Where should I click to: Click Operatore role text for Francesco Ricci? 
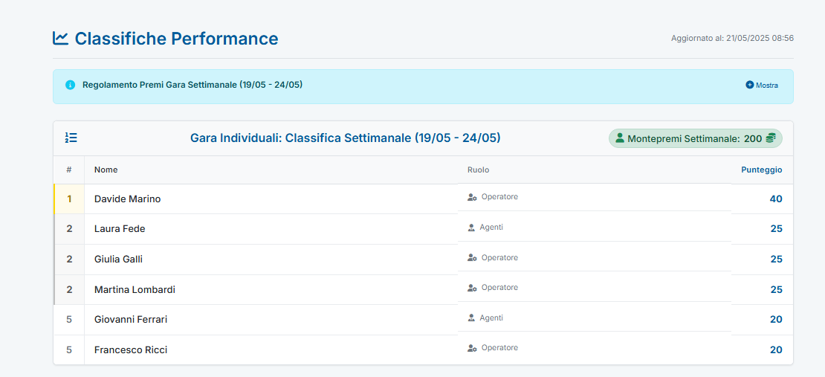[499, 348]
